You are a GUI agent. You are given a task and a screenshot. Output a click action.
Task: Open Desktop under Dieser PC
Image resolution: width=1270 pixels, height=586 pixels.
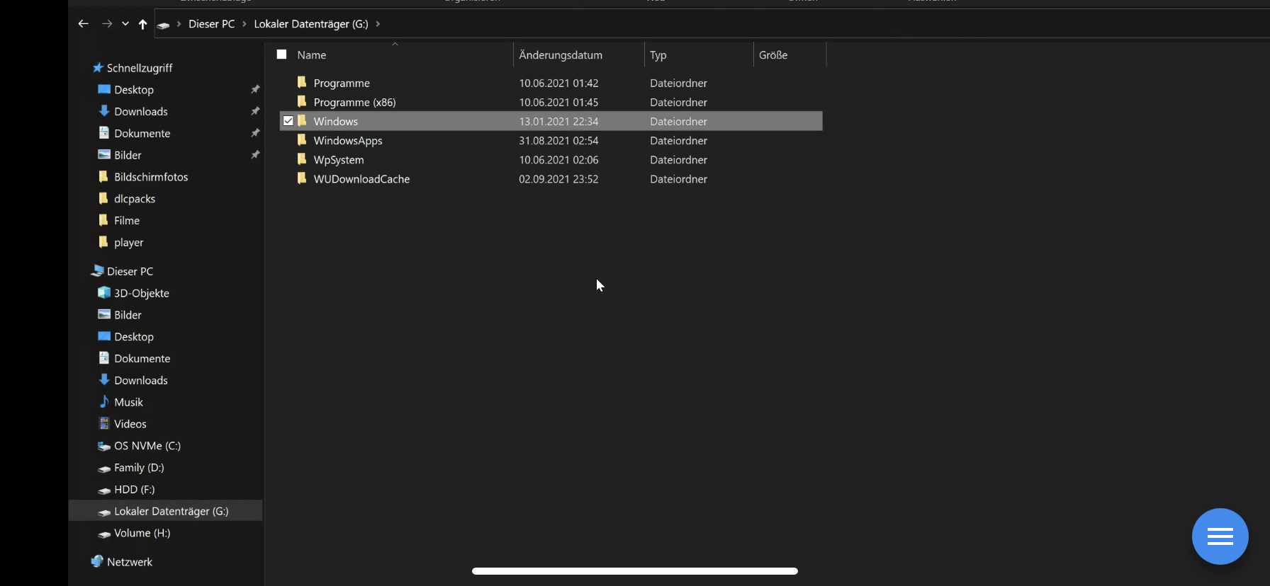[134, 337]
